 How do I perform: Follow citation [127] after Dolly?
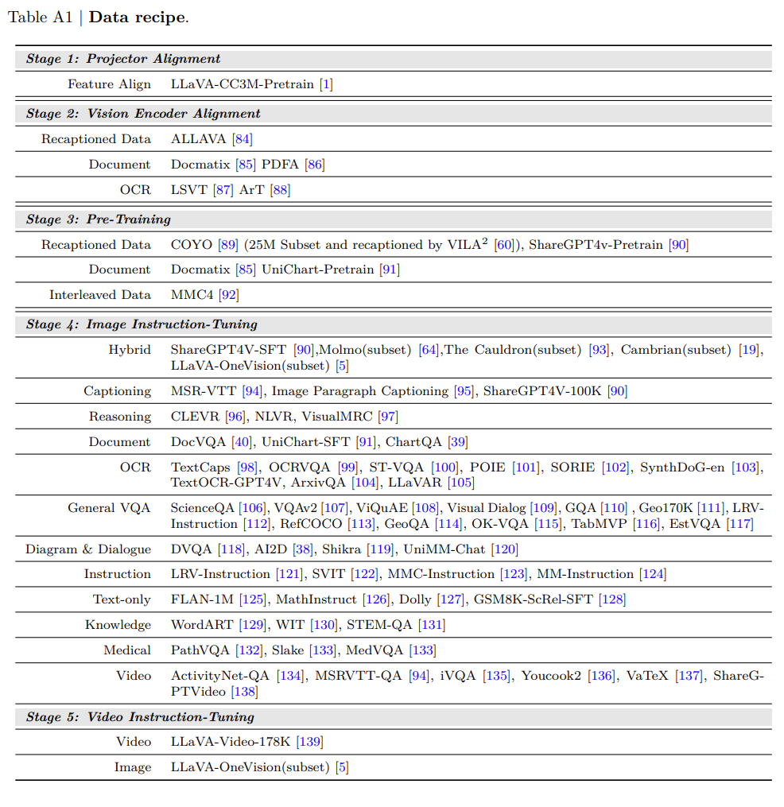[451, 599]
